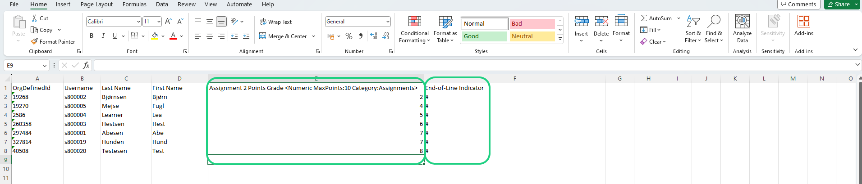The image size is (862, 184).
Task: Toggle Bold formatting
Action: click(x=92, y=36)
